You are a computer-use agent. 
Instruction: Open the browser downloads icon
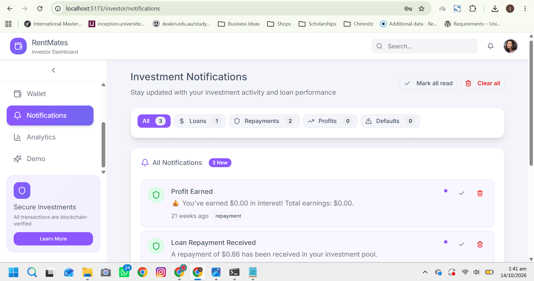495,9
